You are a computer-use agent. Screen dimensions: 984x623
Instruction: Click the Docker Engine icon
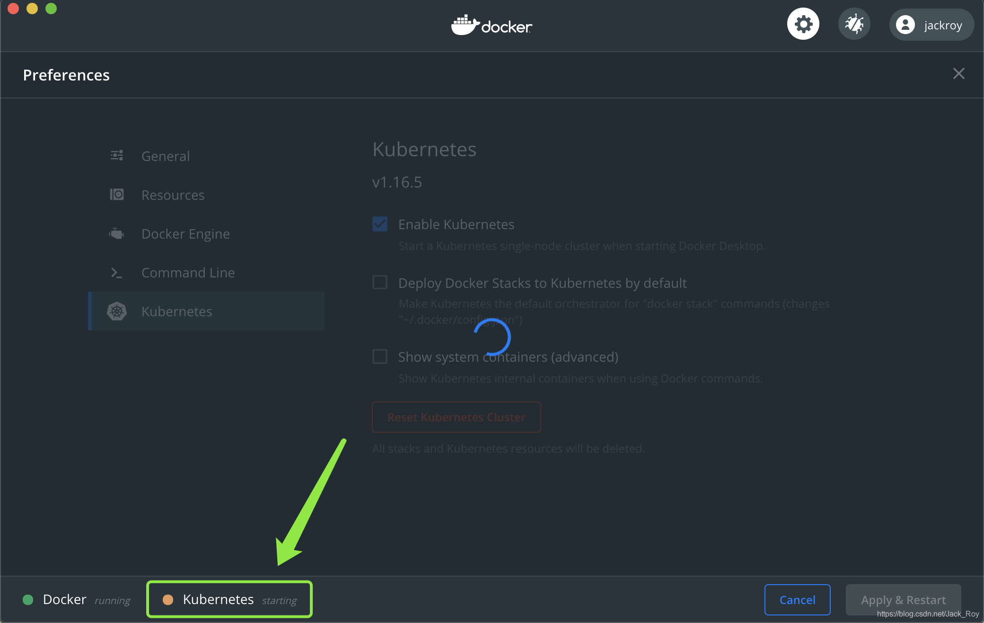click(x=117, y=233)
